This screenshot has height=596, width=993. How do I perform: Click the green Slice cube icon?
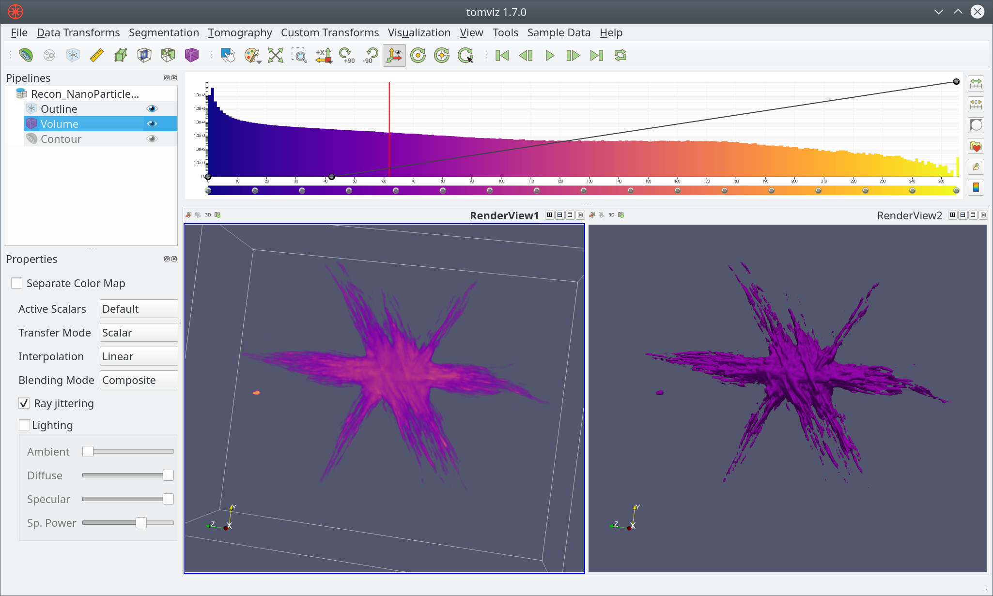tap(121, 55)
